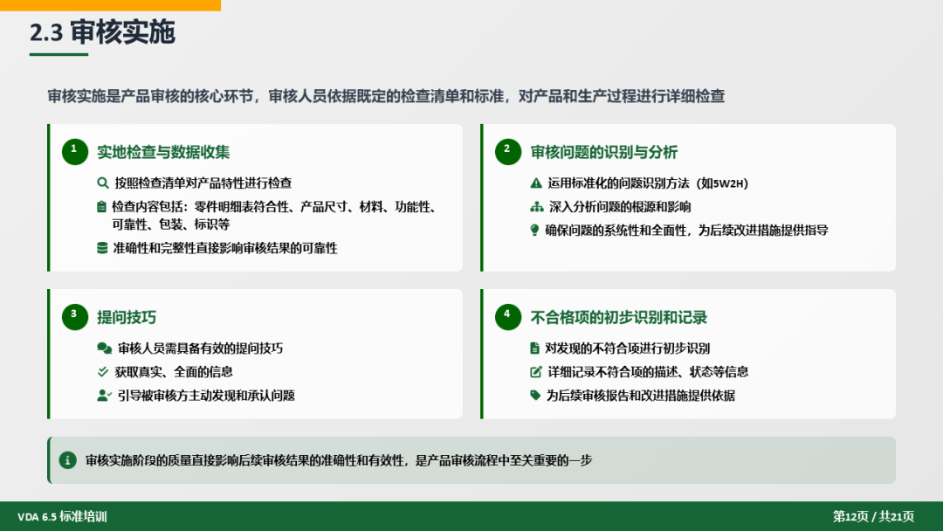Click the slide title 2.3 审核实施
This screenshot has height=531, width=943.
click(x=102, y=32)
